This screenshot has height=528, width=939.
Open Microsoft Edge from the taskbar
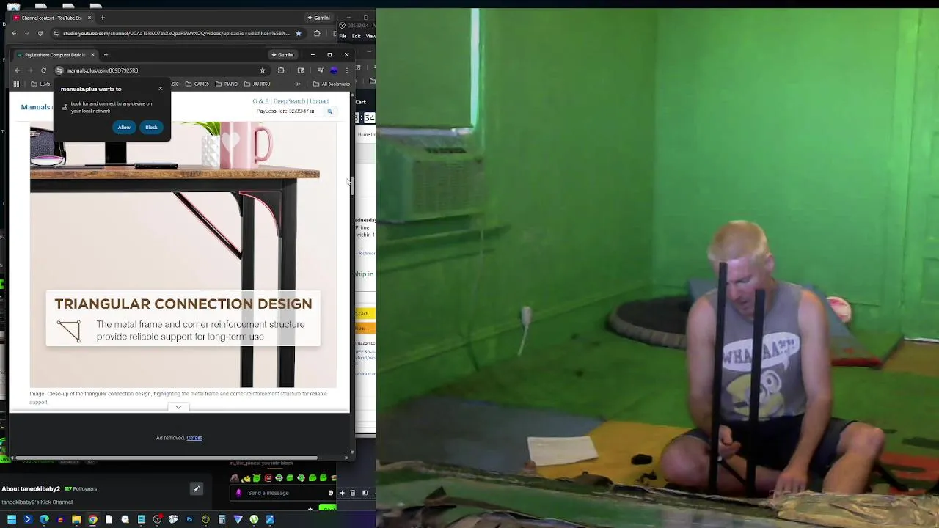click(44, 520)
